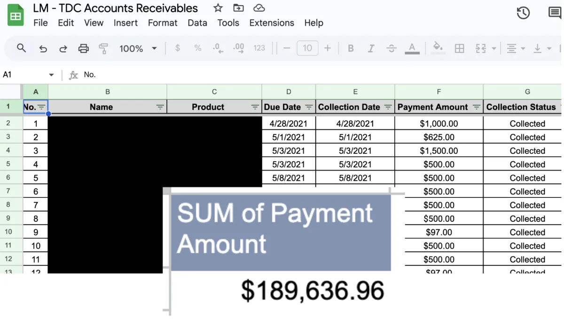Select column F header
Image resolution: width=564 pixels, height=319 pixels.
click(439, 92)
